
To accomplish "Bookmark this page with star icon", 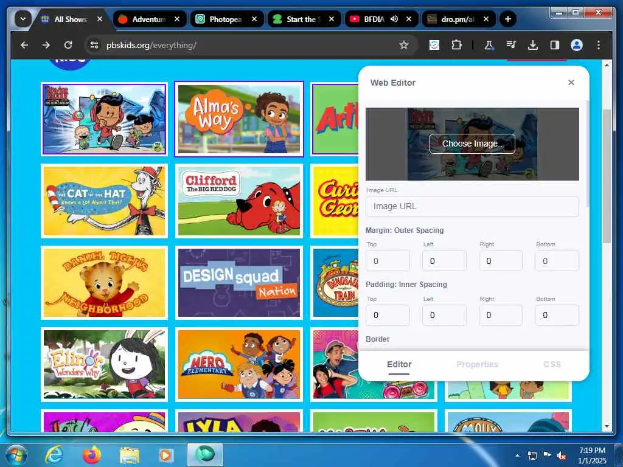I will pos(404,45).
